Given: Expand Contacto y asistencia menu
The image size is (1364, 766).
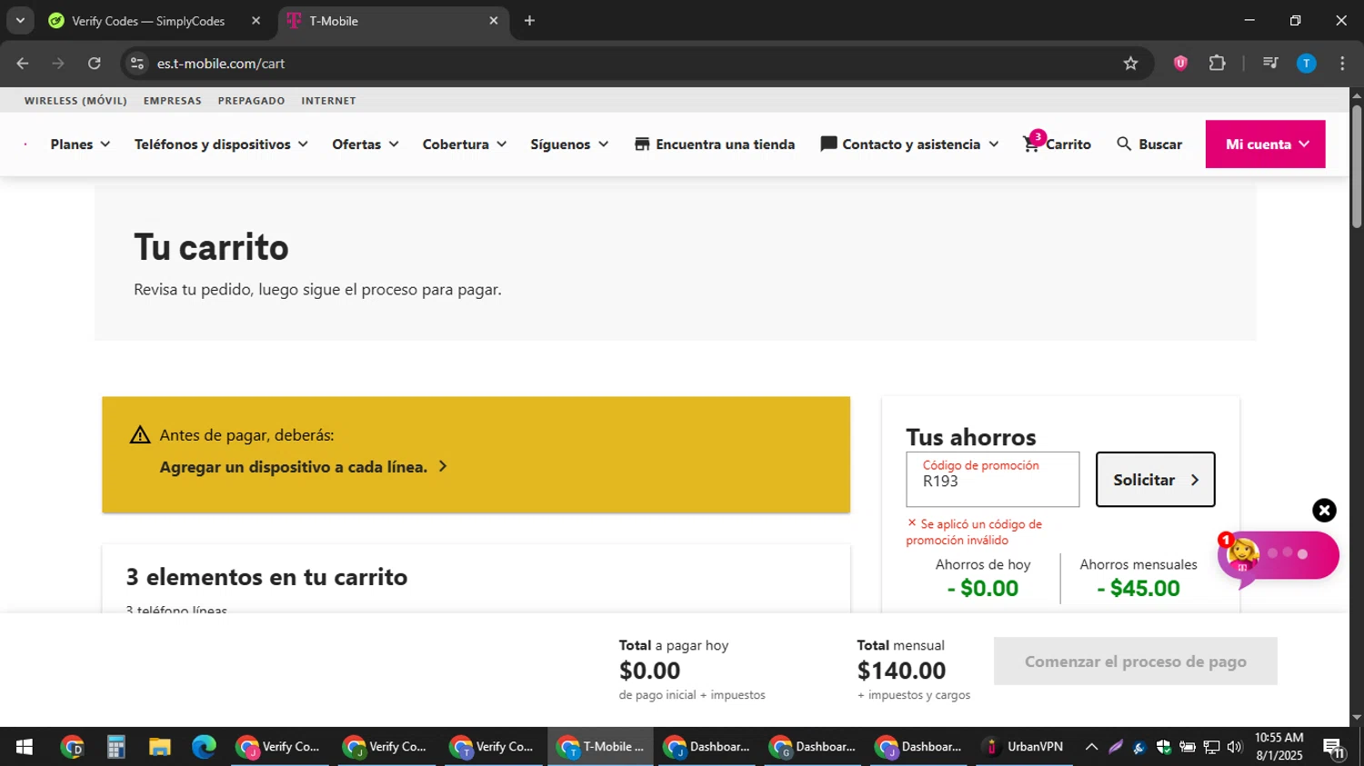Looking at the screenshot, I should click(x=920, y=144).
